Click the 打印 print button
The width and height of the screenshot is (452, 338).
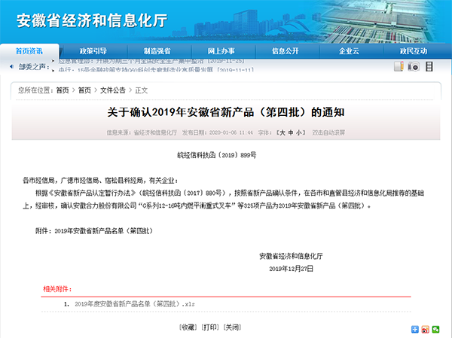[x=210, y=327]
